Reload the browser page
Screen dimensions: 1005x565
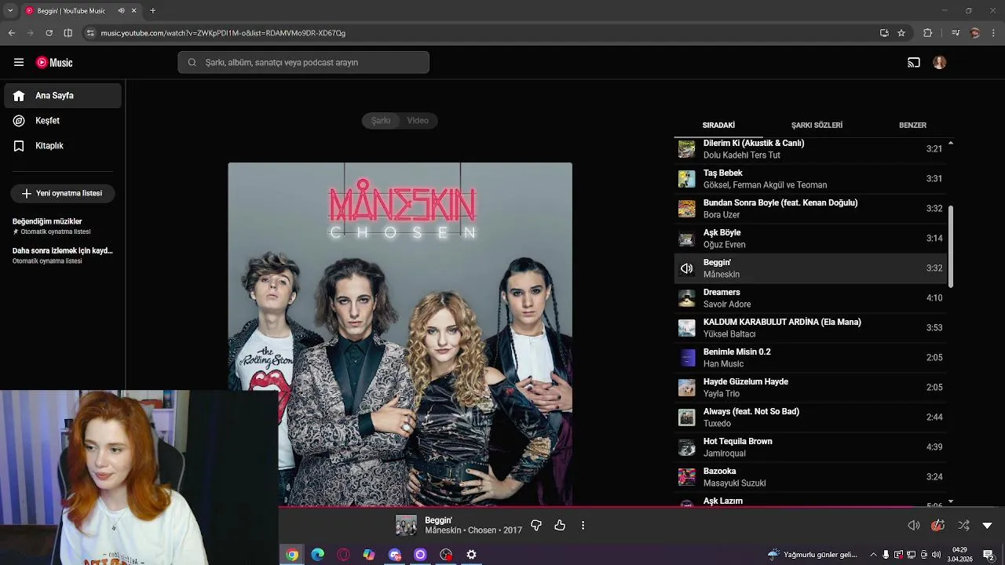pos(49,33)
